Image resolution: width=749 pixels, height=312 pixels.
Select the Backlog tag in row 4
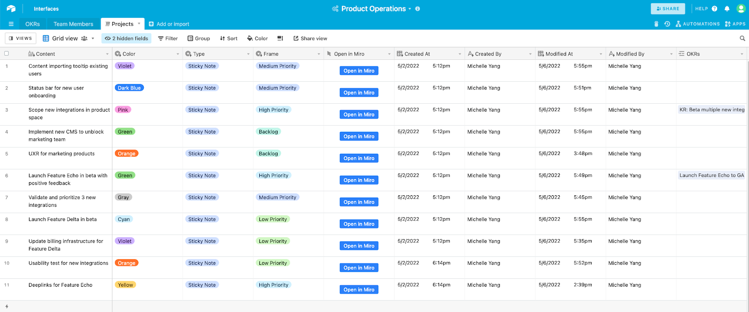pyautogui.click(x=268, y=132)
